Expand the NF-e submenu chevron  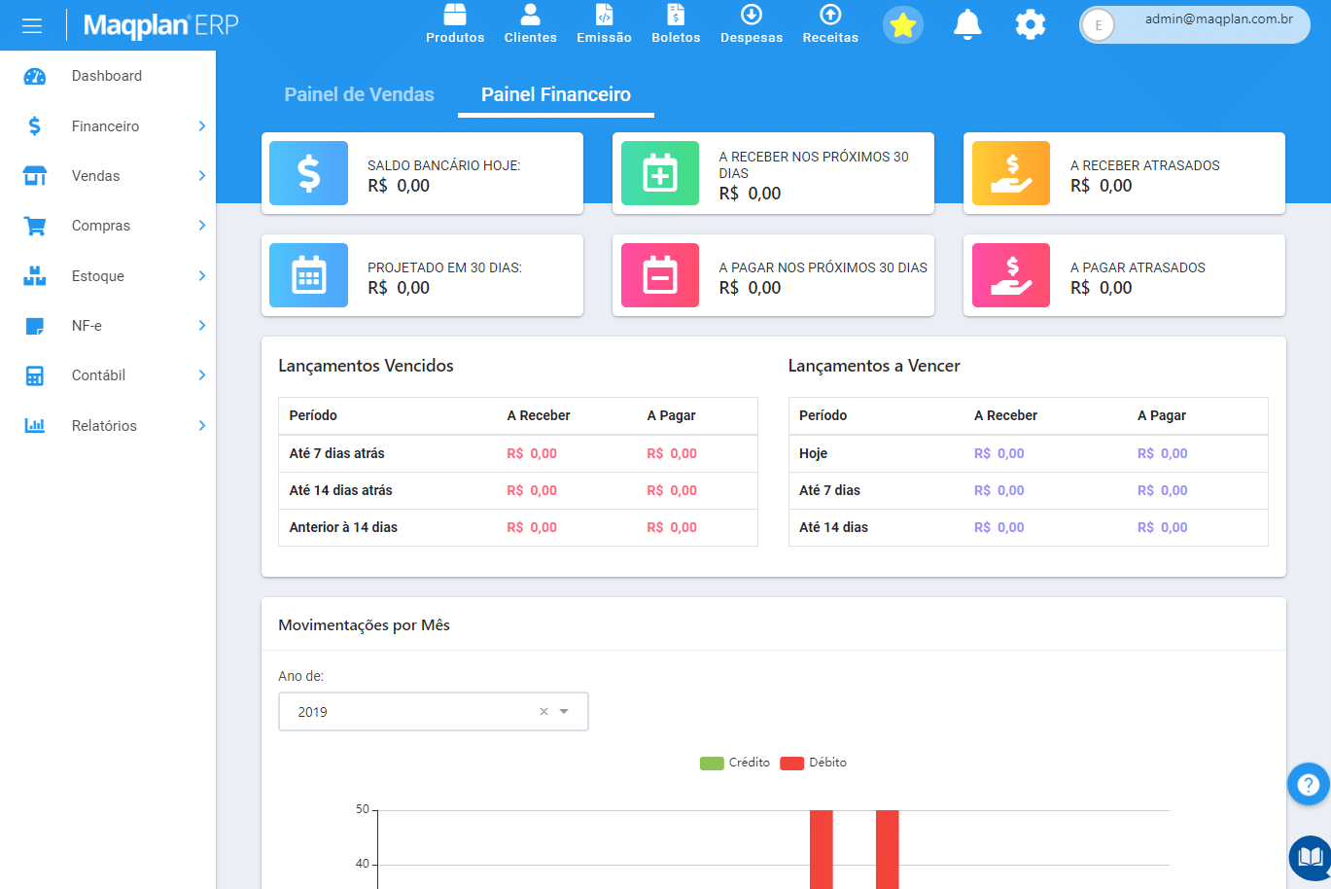click(x=202, y=326)
